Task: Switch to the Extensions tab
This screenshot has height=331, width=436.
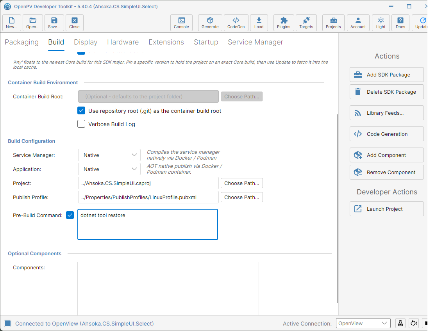Action: tap(166, 42)
